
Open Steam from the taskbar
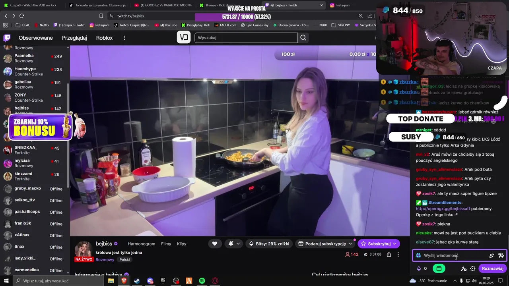137,281
